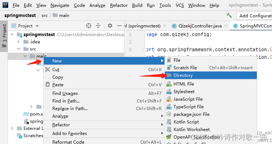The image size is (272, 144).
Task: Open the Analyze submenu arrow
Action: click(162, 116)
